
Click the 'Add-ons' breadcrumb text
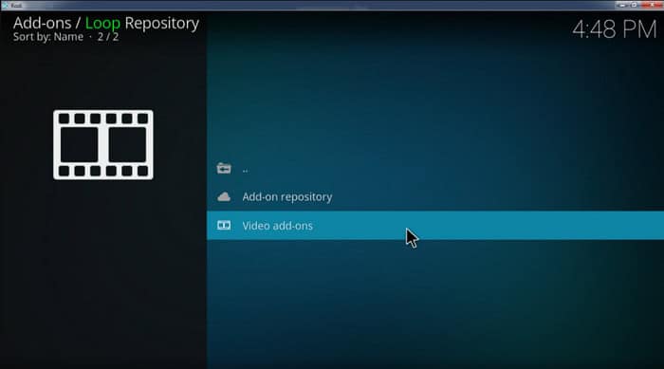click(x=42, y=24)
